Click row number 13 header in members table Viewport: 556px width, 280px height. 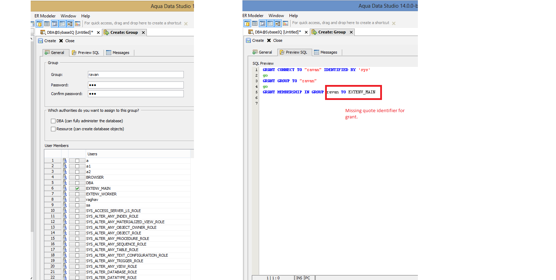53,227
